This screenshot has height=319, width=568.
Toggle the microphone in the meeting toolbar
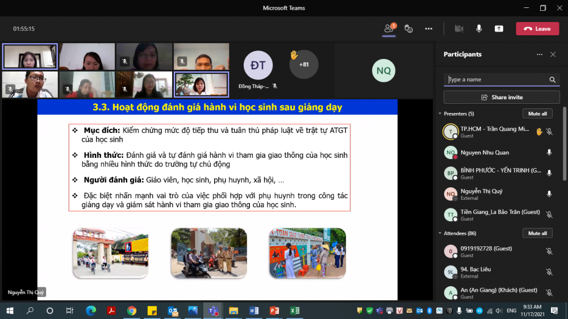[x=479, y=29]
